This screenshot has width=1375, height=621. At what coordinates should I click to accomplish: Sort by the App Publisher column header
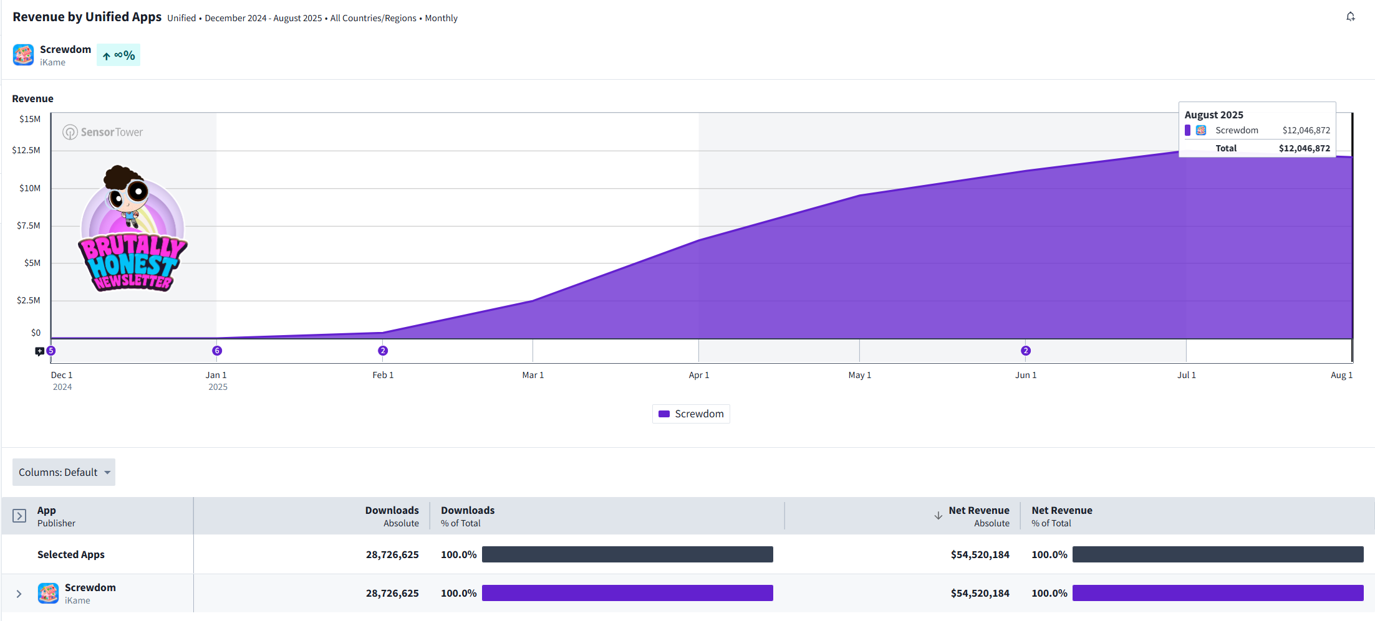[56, 516]
